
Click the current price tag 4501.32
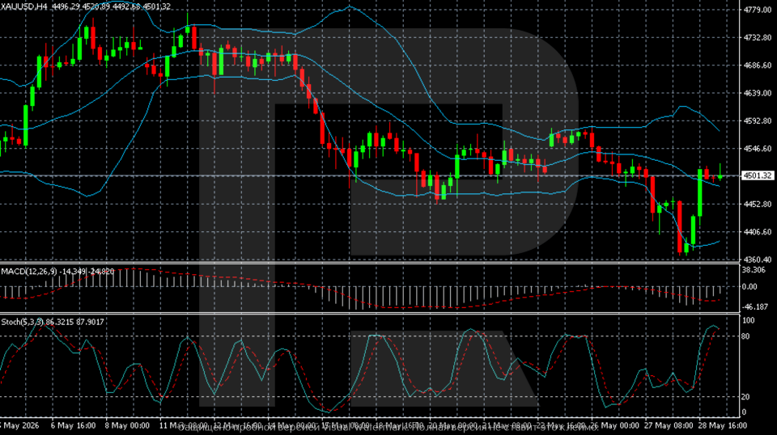coord(758,175)
